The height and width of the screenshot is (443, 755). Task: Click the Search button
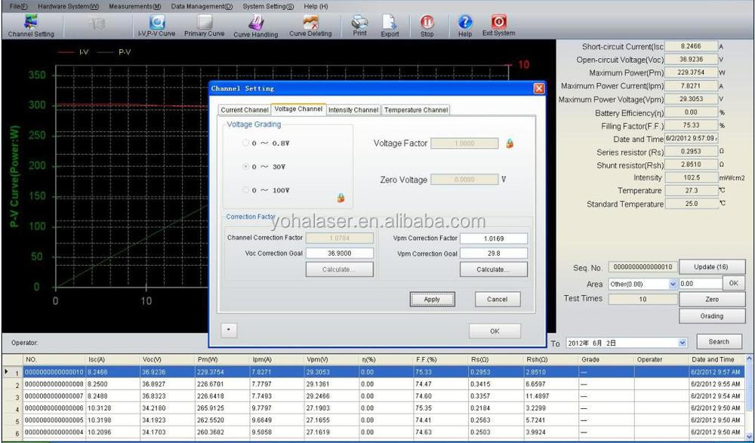point(719,341)
